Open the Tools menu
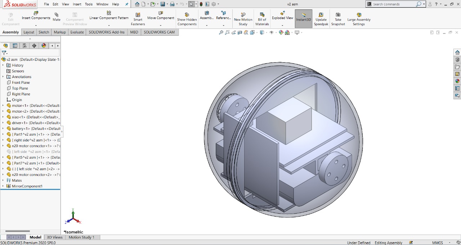The height and width of the screenshot is (245, 461). click(x=89, y=4)
